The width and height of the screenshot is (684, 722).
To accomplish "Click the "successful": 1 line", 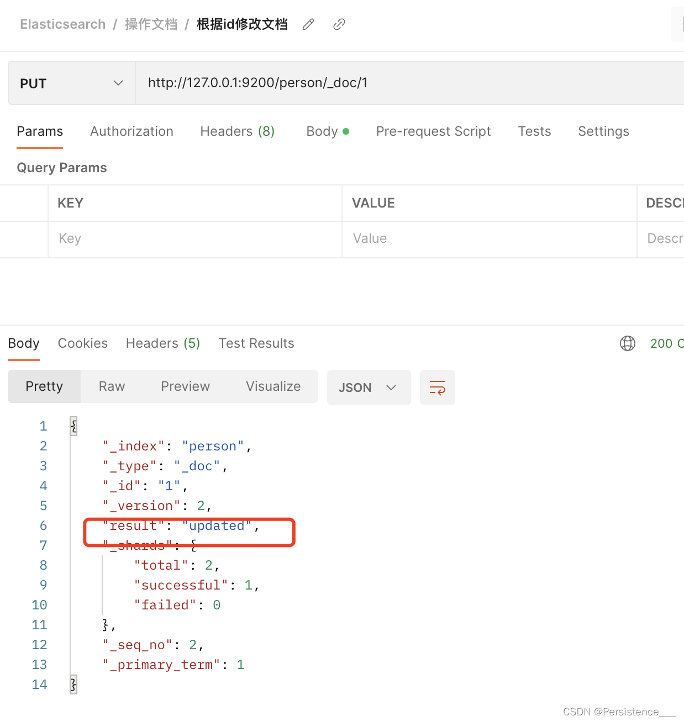I will [x=197, y=585].
